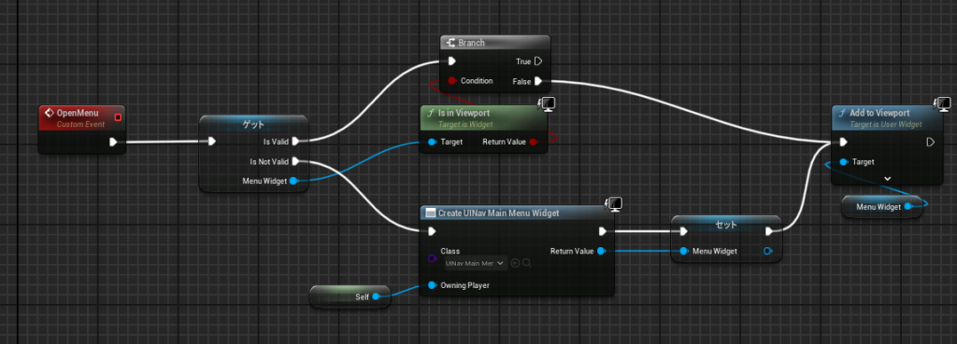Click the OpenMenu custom event title

pos(77,113)
